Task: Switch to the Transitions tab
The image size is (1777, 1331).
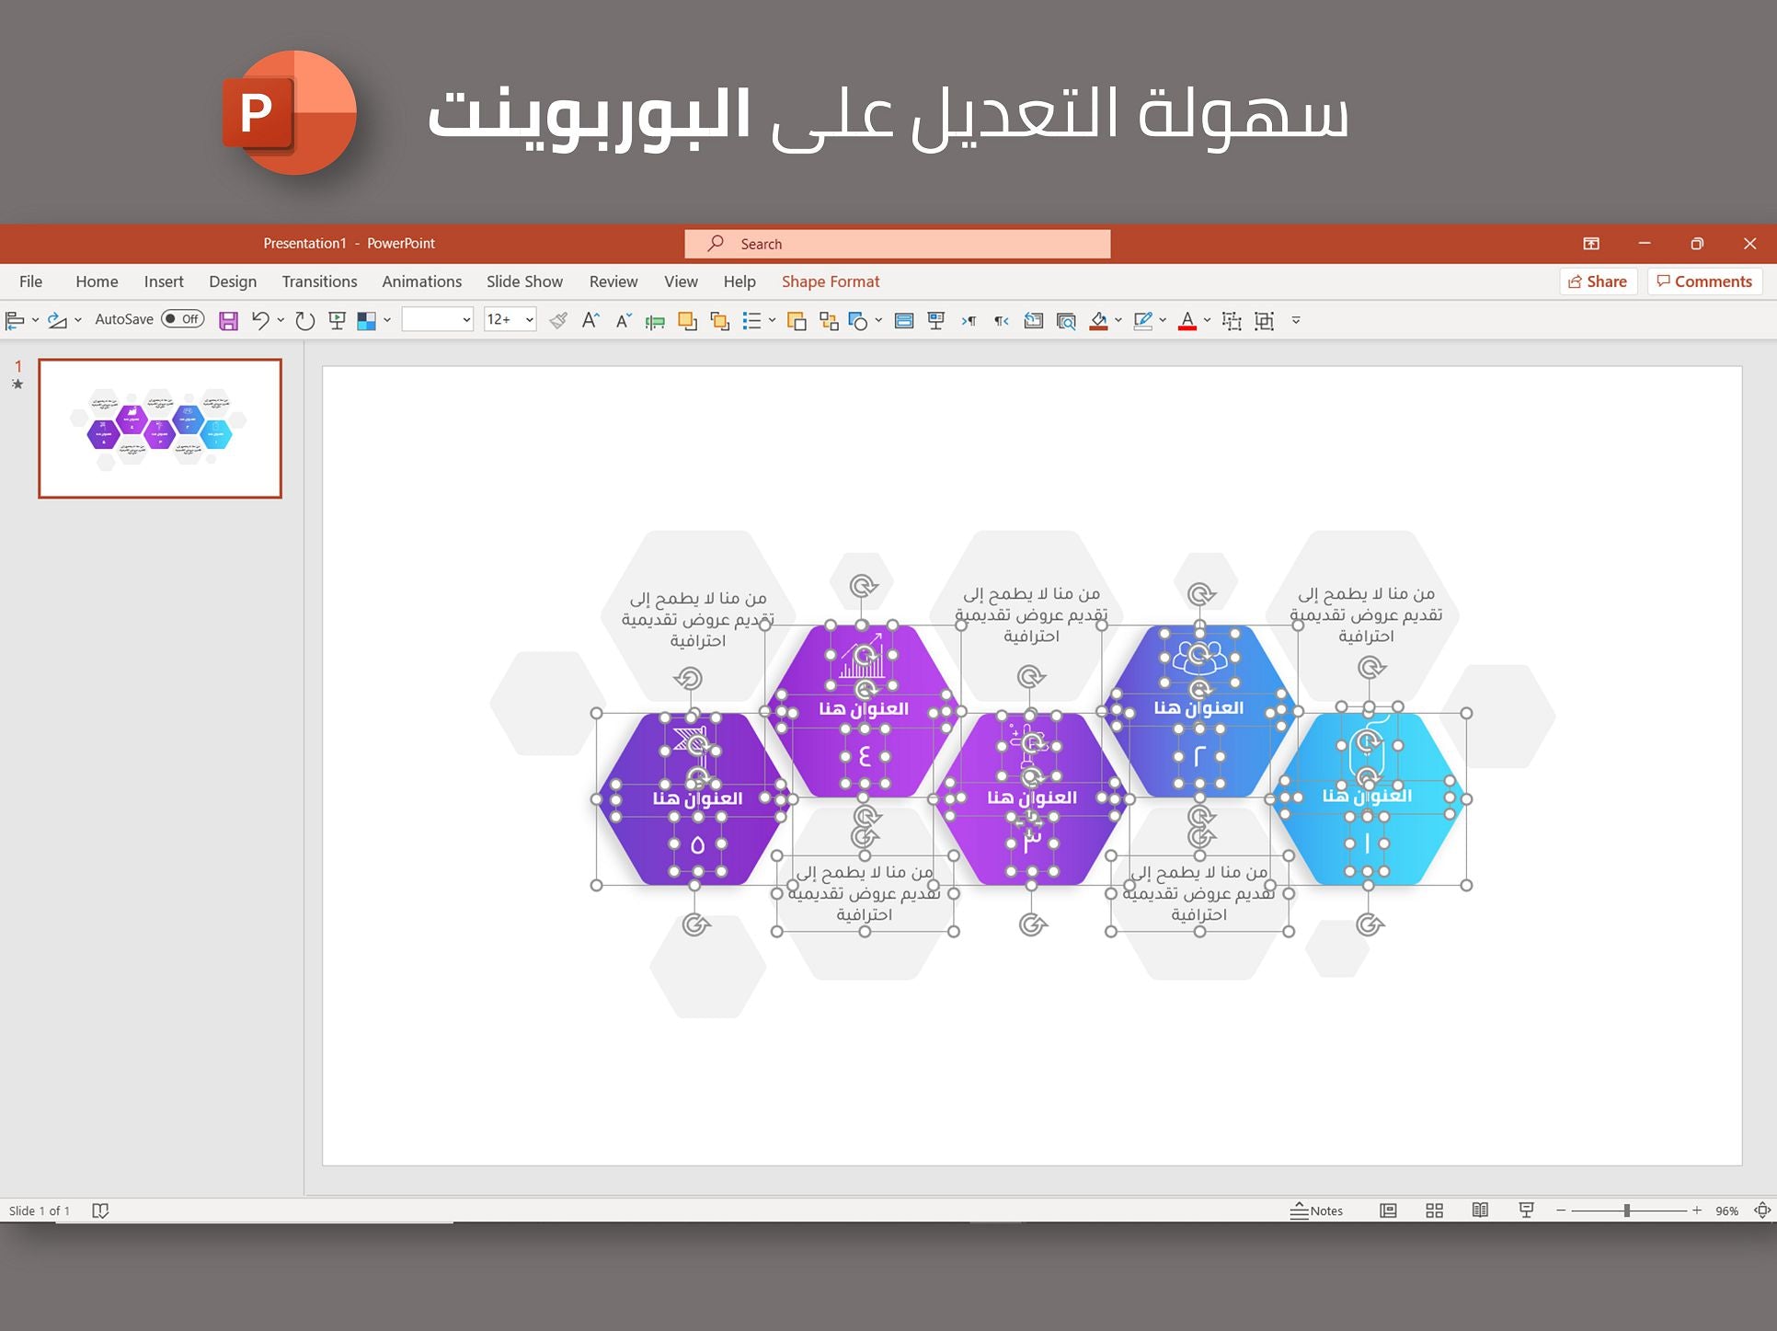Action: [x=319, y=281]
